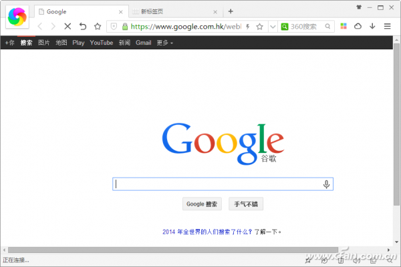Image resolution: width=401 pixels, height=267 pixels.
Task: View site security via green padlock
Action: 125,26
